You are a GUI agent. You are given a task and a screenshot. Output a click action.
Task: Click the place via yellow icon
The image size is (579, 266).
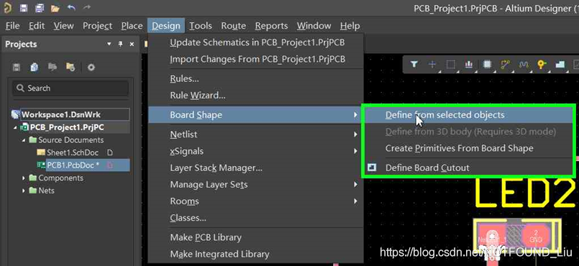point(542,65)
